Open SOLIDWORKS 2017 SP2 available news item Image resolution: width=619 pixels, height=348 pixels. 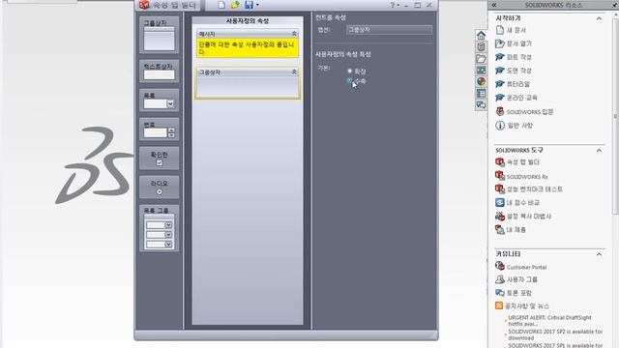pyautogui.click(x=555, y=334)
